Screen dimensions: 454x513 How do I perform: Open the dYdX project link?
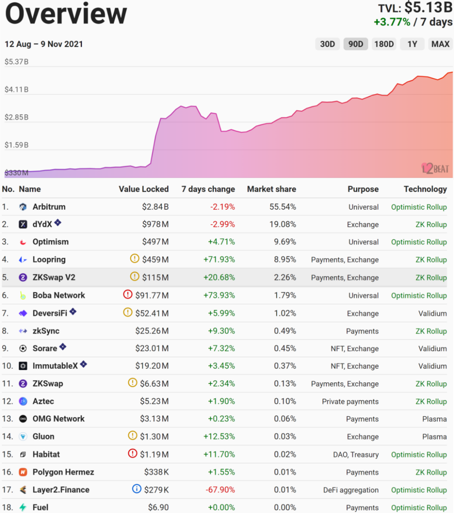(42, 225)
